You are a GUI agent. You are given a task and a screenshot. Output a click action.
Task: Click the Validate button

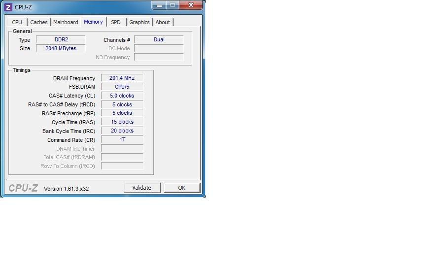click(x=142, y=188)
